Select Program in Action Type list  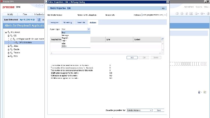[x=76, y=38]
